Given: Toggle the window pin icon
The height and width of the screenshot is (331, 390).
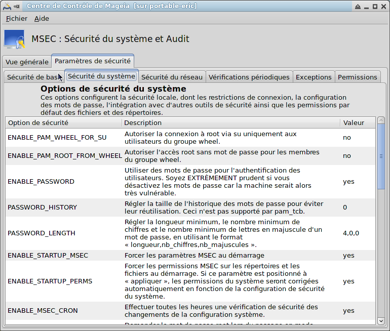Looking at the screenshot, I should [17, 7].
